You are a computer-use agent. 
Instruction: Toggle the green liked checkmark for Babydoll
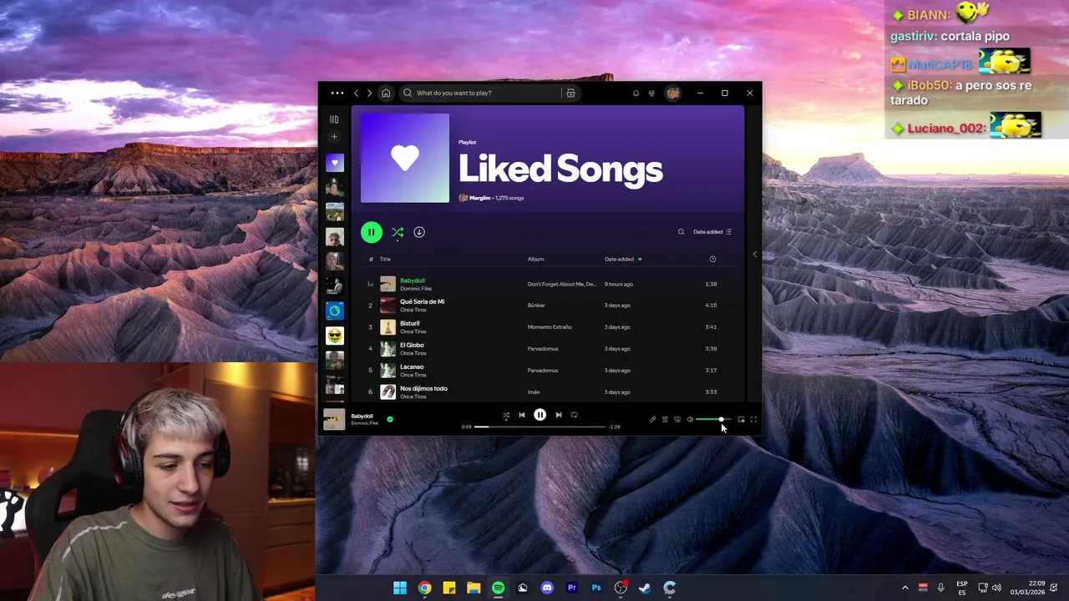click(x=390, y=419)
